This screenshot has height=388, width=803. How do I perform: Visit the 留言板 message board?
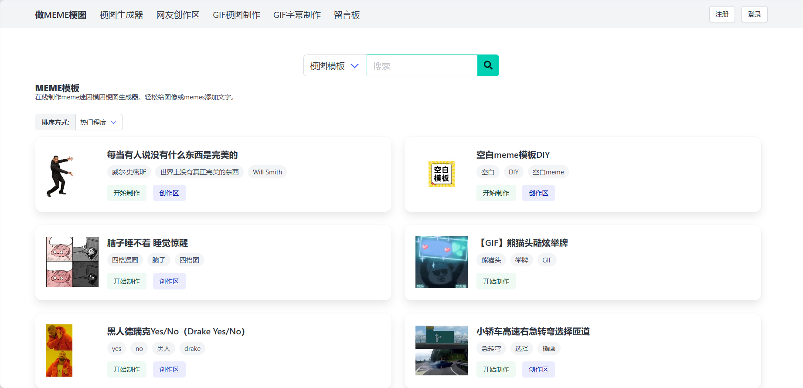(x=347, y=15)
